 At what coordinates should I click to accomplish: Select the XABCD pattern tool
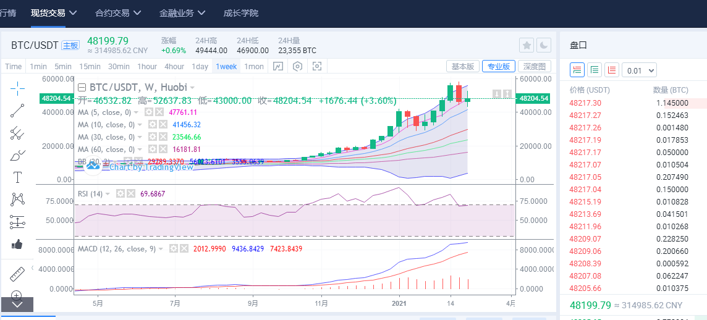[x=17, y=199]
